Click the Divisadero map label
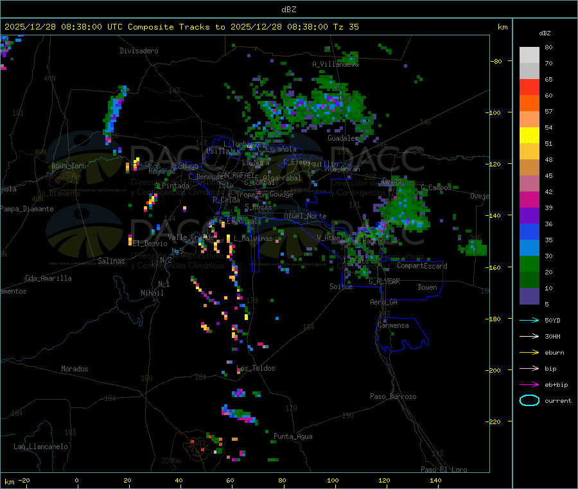The image size is (578, 489). point(139,51)
